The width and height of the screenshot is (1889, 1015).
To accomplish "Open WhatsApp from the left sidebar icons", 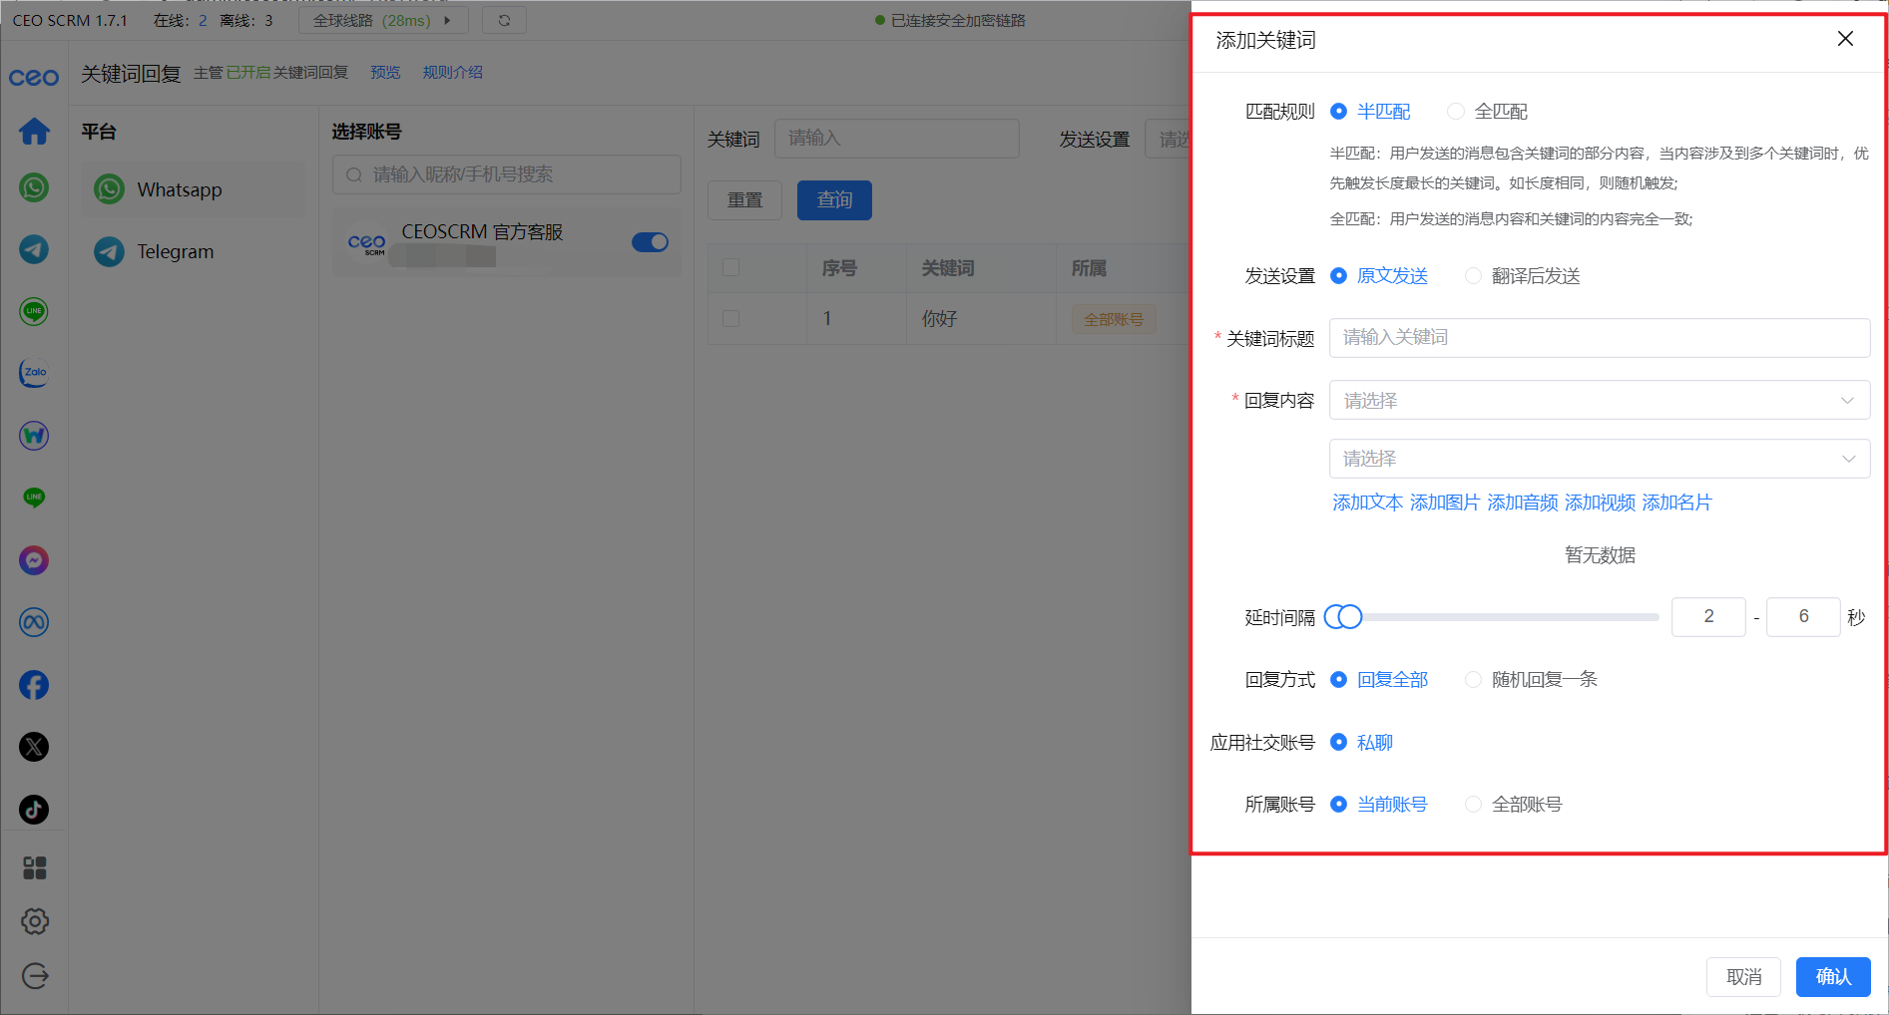I will [x=34, y=187].
